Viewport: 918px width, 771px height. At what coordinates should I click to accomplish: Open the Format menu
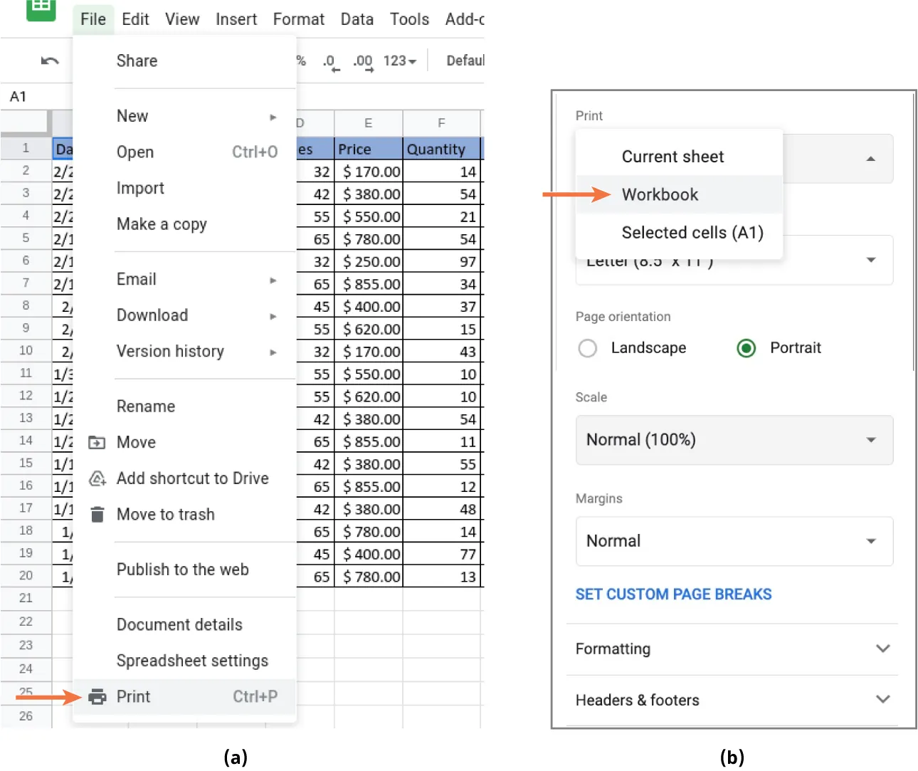click(x=298, y=19)
